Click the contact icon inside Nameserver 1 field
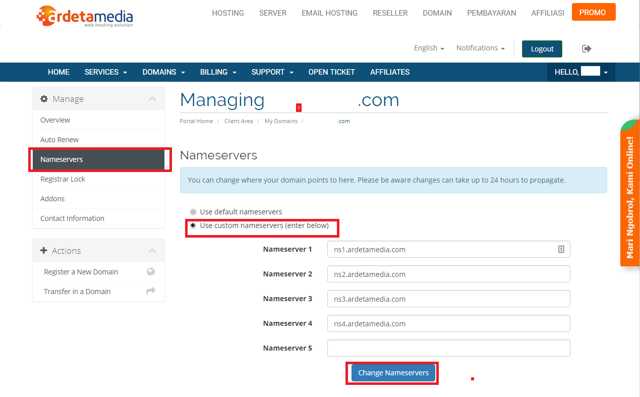Viewport: 640px width, 397px height. [561, 249]
